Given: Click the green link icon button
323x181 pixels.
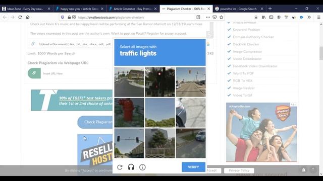Looking at the screenshot, I should pyautogui.click(x=34, y=73).
